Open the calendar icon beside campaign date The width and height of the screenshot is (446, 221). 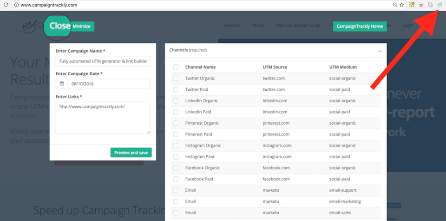point(62,84)
